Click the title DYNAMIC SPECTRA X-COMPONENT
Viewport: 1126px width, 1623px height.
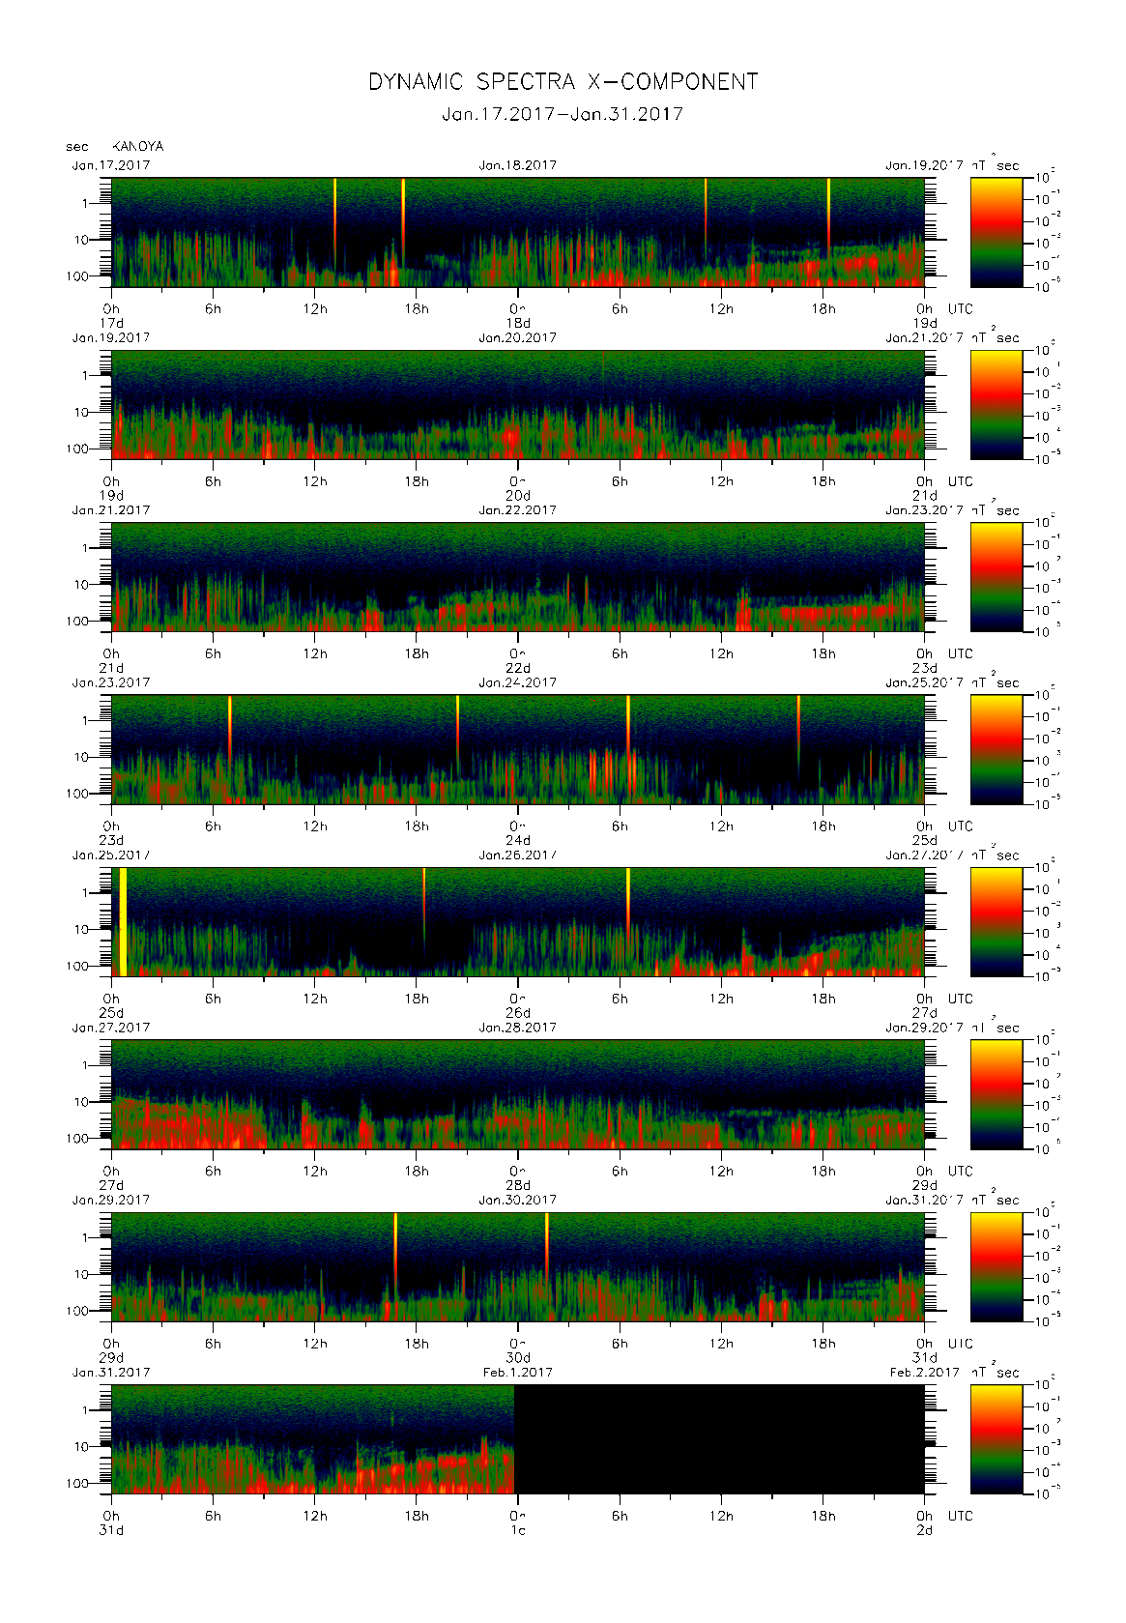(563, 82)
